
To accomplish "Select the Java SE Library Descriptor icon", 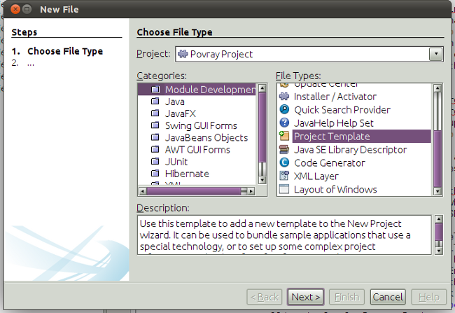I will pyautogui.click(x=284, y=150).
